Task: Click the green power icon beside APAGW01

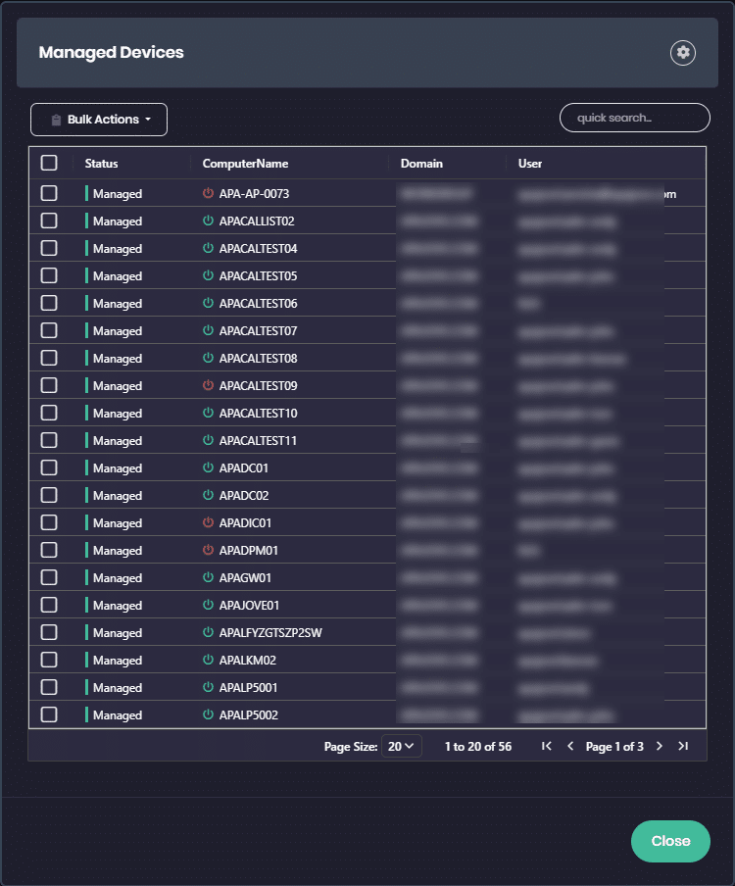Action: click(208, 578)
